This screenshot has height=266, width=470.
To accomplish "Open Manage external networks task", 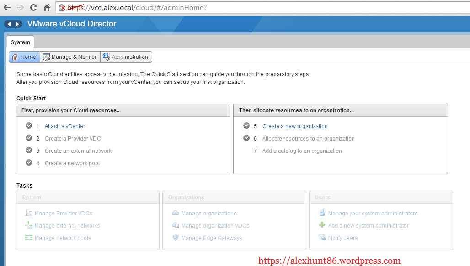I will click(x=67, y=225).
